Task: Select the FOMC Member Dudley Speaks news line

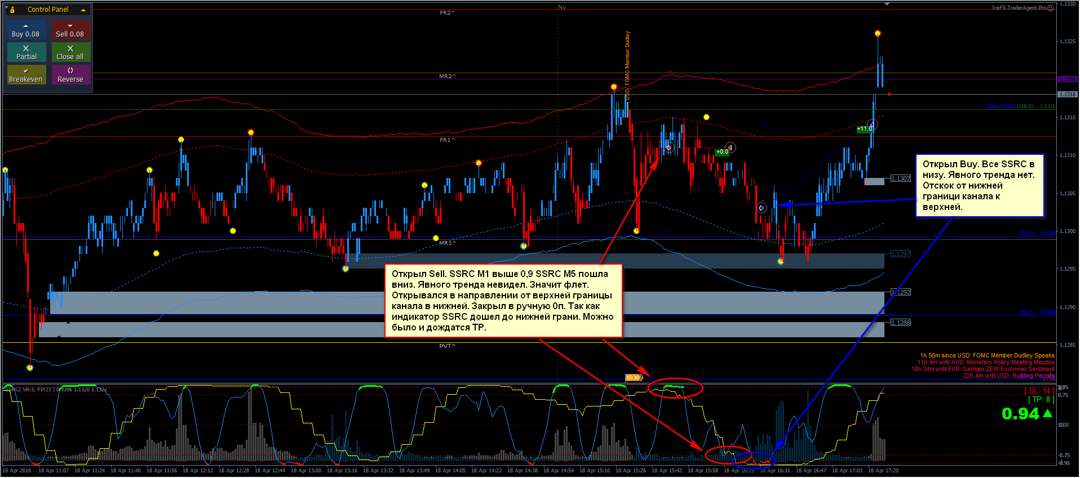Action: click(987, 355)
